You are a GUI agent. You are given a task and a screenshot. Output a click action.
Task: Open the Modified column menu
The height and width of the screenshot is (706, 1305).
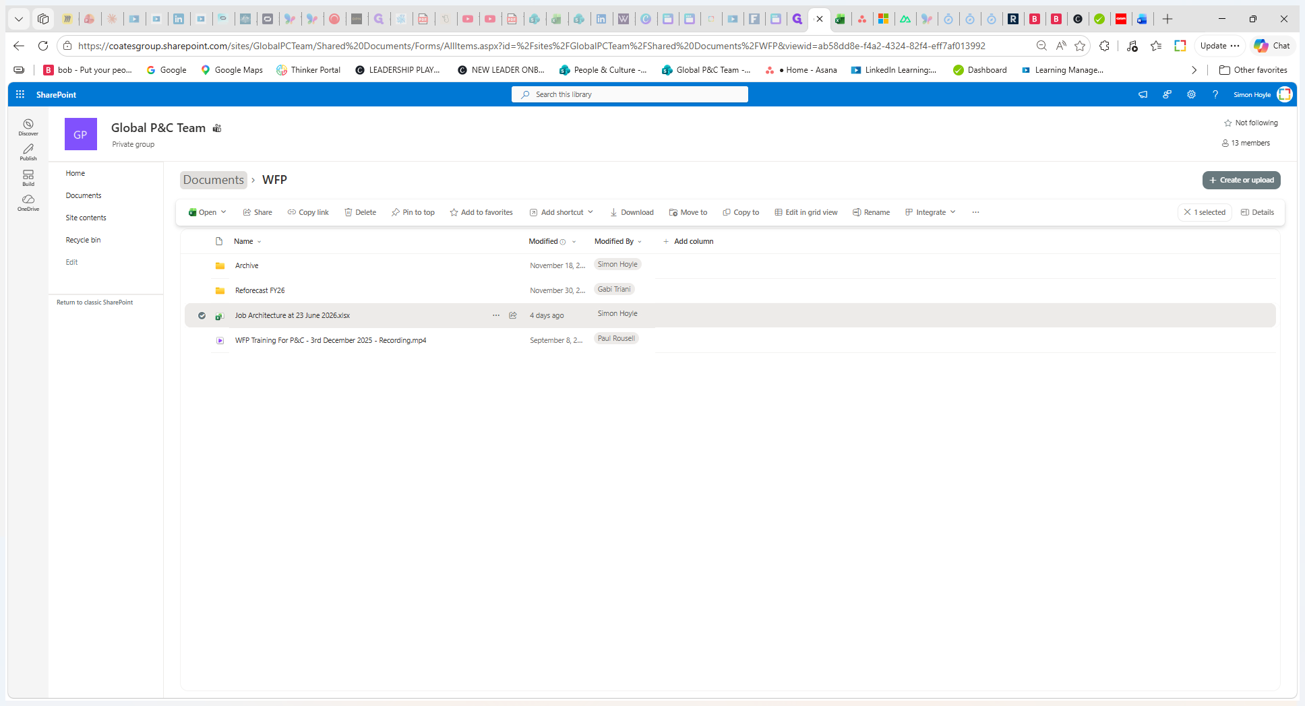pos(552,241)
